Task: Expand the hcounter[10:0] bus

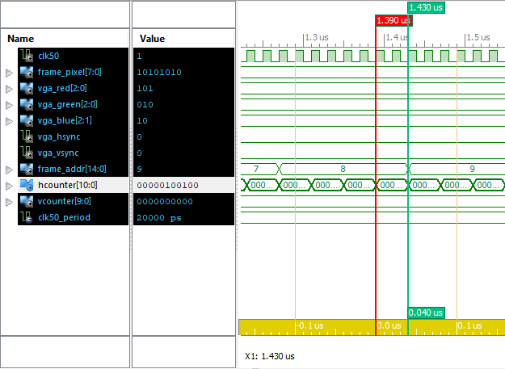Action: 10,186
